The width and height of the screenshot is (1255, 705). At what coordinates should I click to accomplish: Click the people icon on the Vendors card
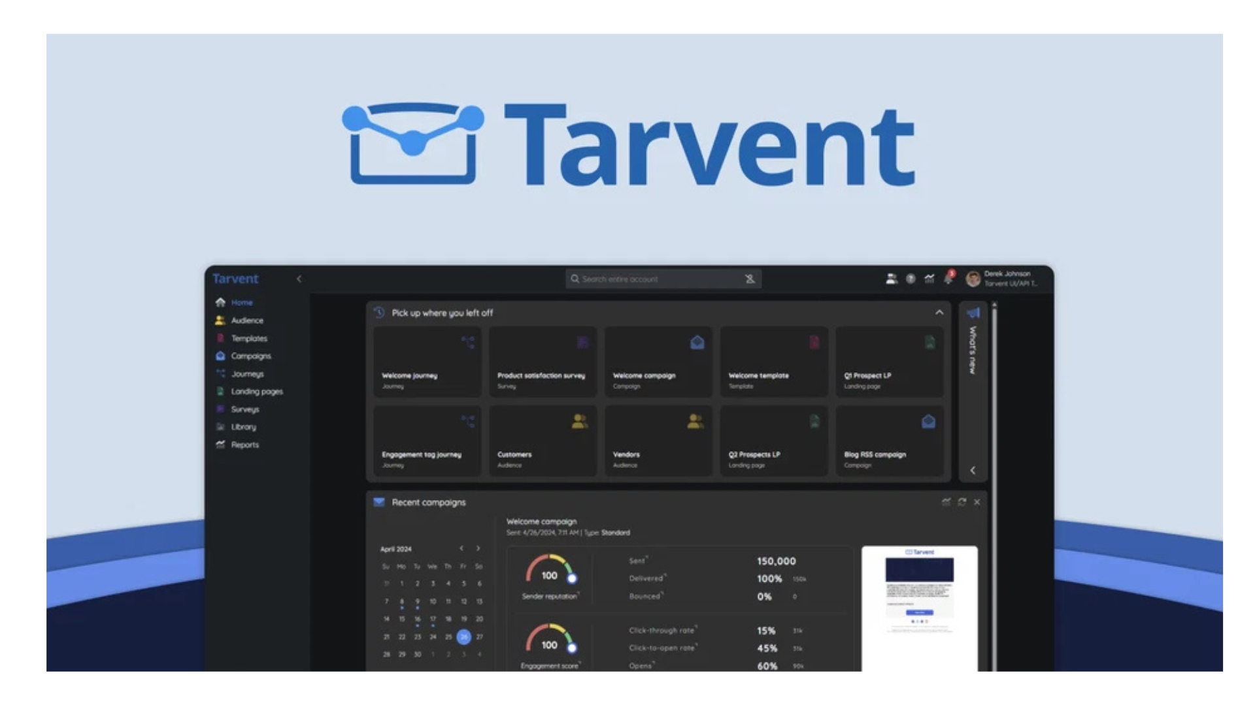(695, 421)
